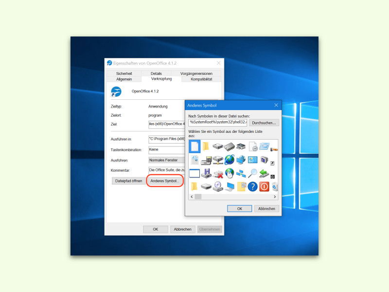This screenshot has width=389, height=292.
Task: Select the Verknüpfung tab
Action: pyautogui.click(x=161, y=79)
